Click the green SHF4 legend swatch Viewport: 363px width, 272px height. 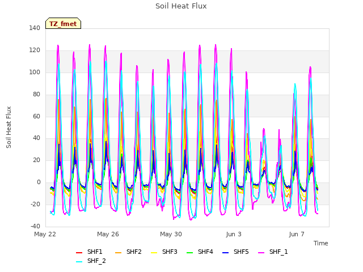pos(190,253)
